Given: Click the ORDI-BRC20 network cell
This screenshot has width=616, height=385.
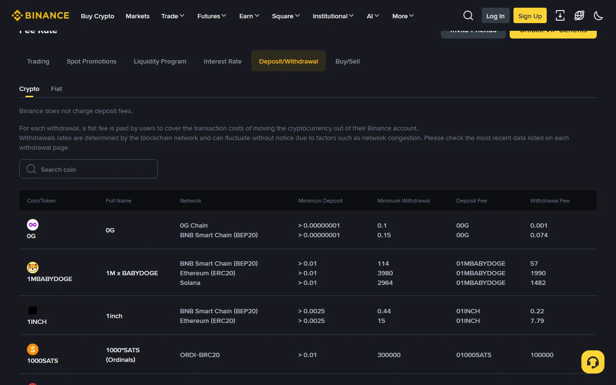Looking at the screenshot, I should (x=200, y=355).
